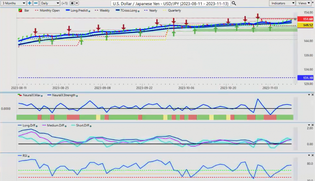Image resolution: width=315 pixels, height=181 pixels.
Task: Click the black minus forecast-shift button
Action: (77, 3)
